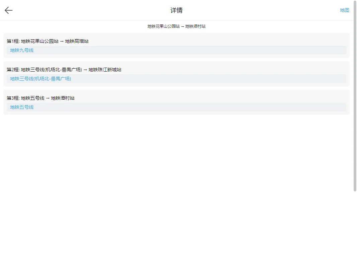Click the 详情 page title

click(176, 10)
